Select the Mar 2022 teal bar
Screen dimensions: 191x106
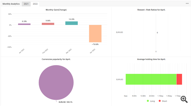[72, 23]
